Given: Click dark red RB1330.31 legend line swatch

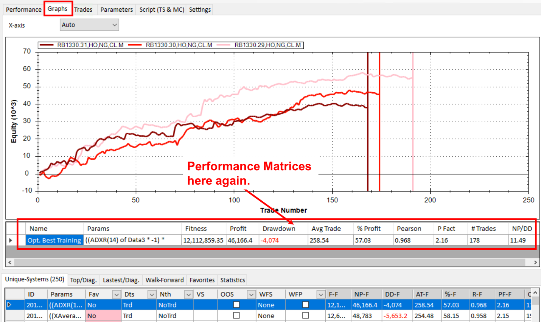Looking at the screenshot, I should pyautogui.click(x=47, y=45).
